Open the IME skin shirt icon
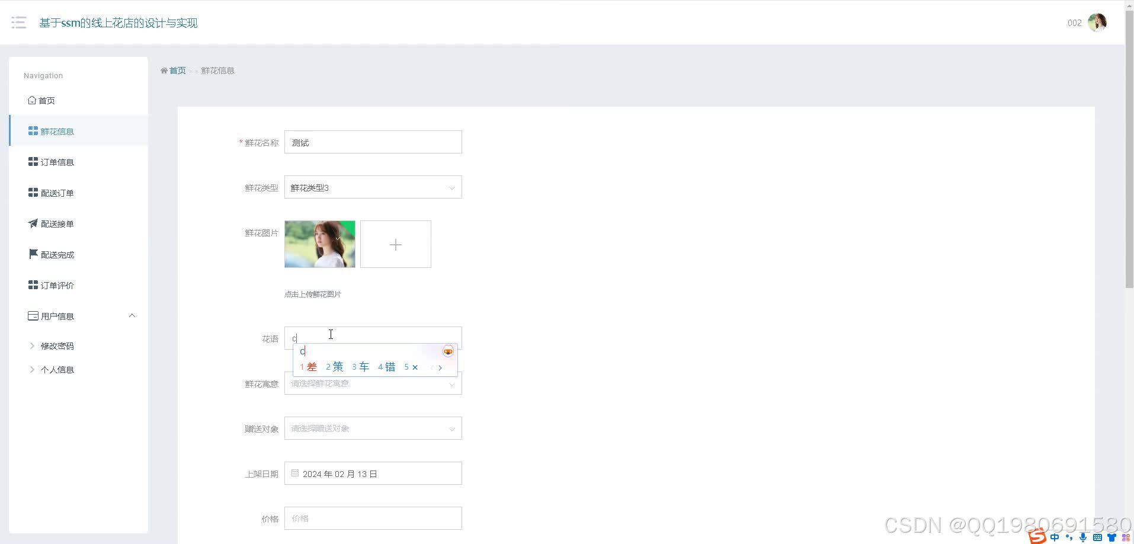The height and width of the screenshot is (544, 1134). (x=1111, y=537)
